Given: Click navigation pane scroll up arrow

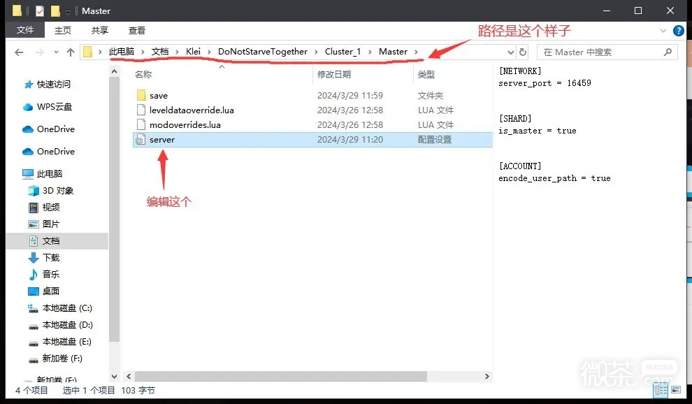Looking at the screenshot, I should [x=115, y=71].
